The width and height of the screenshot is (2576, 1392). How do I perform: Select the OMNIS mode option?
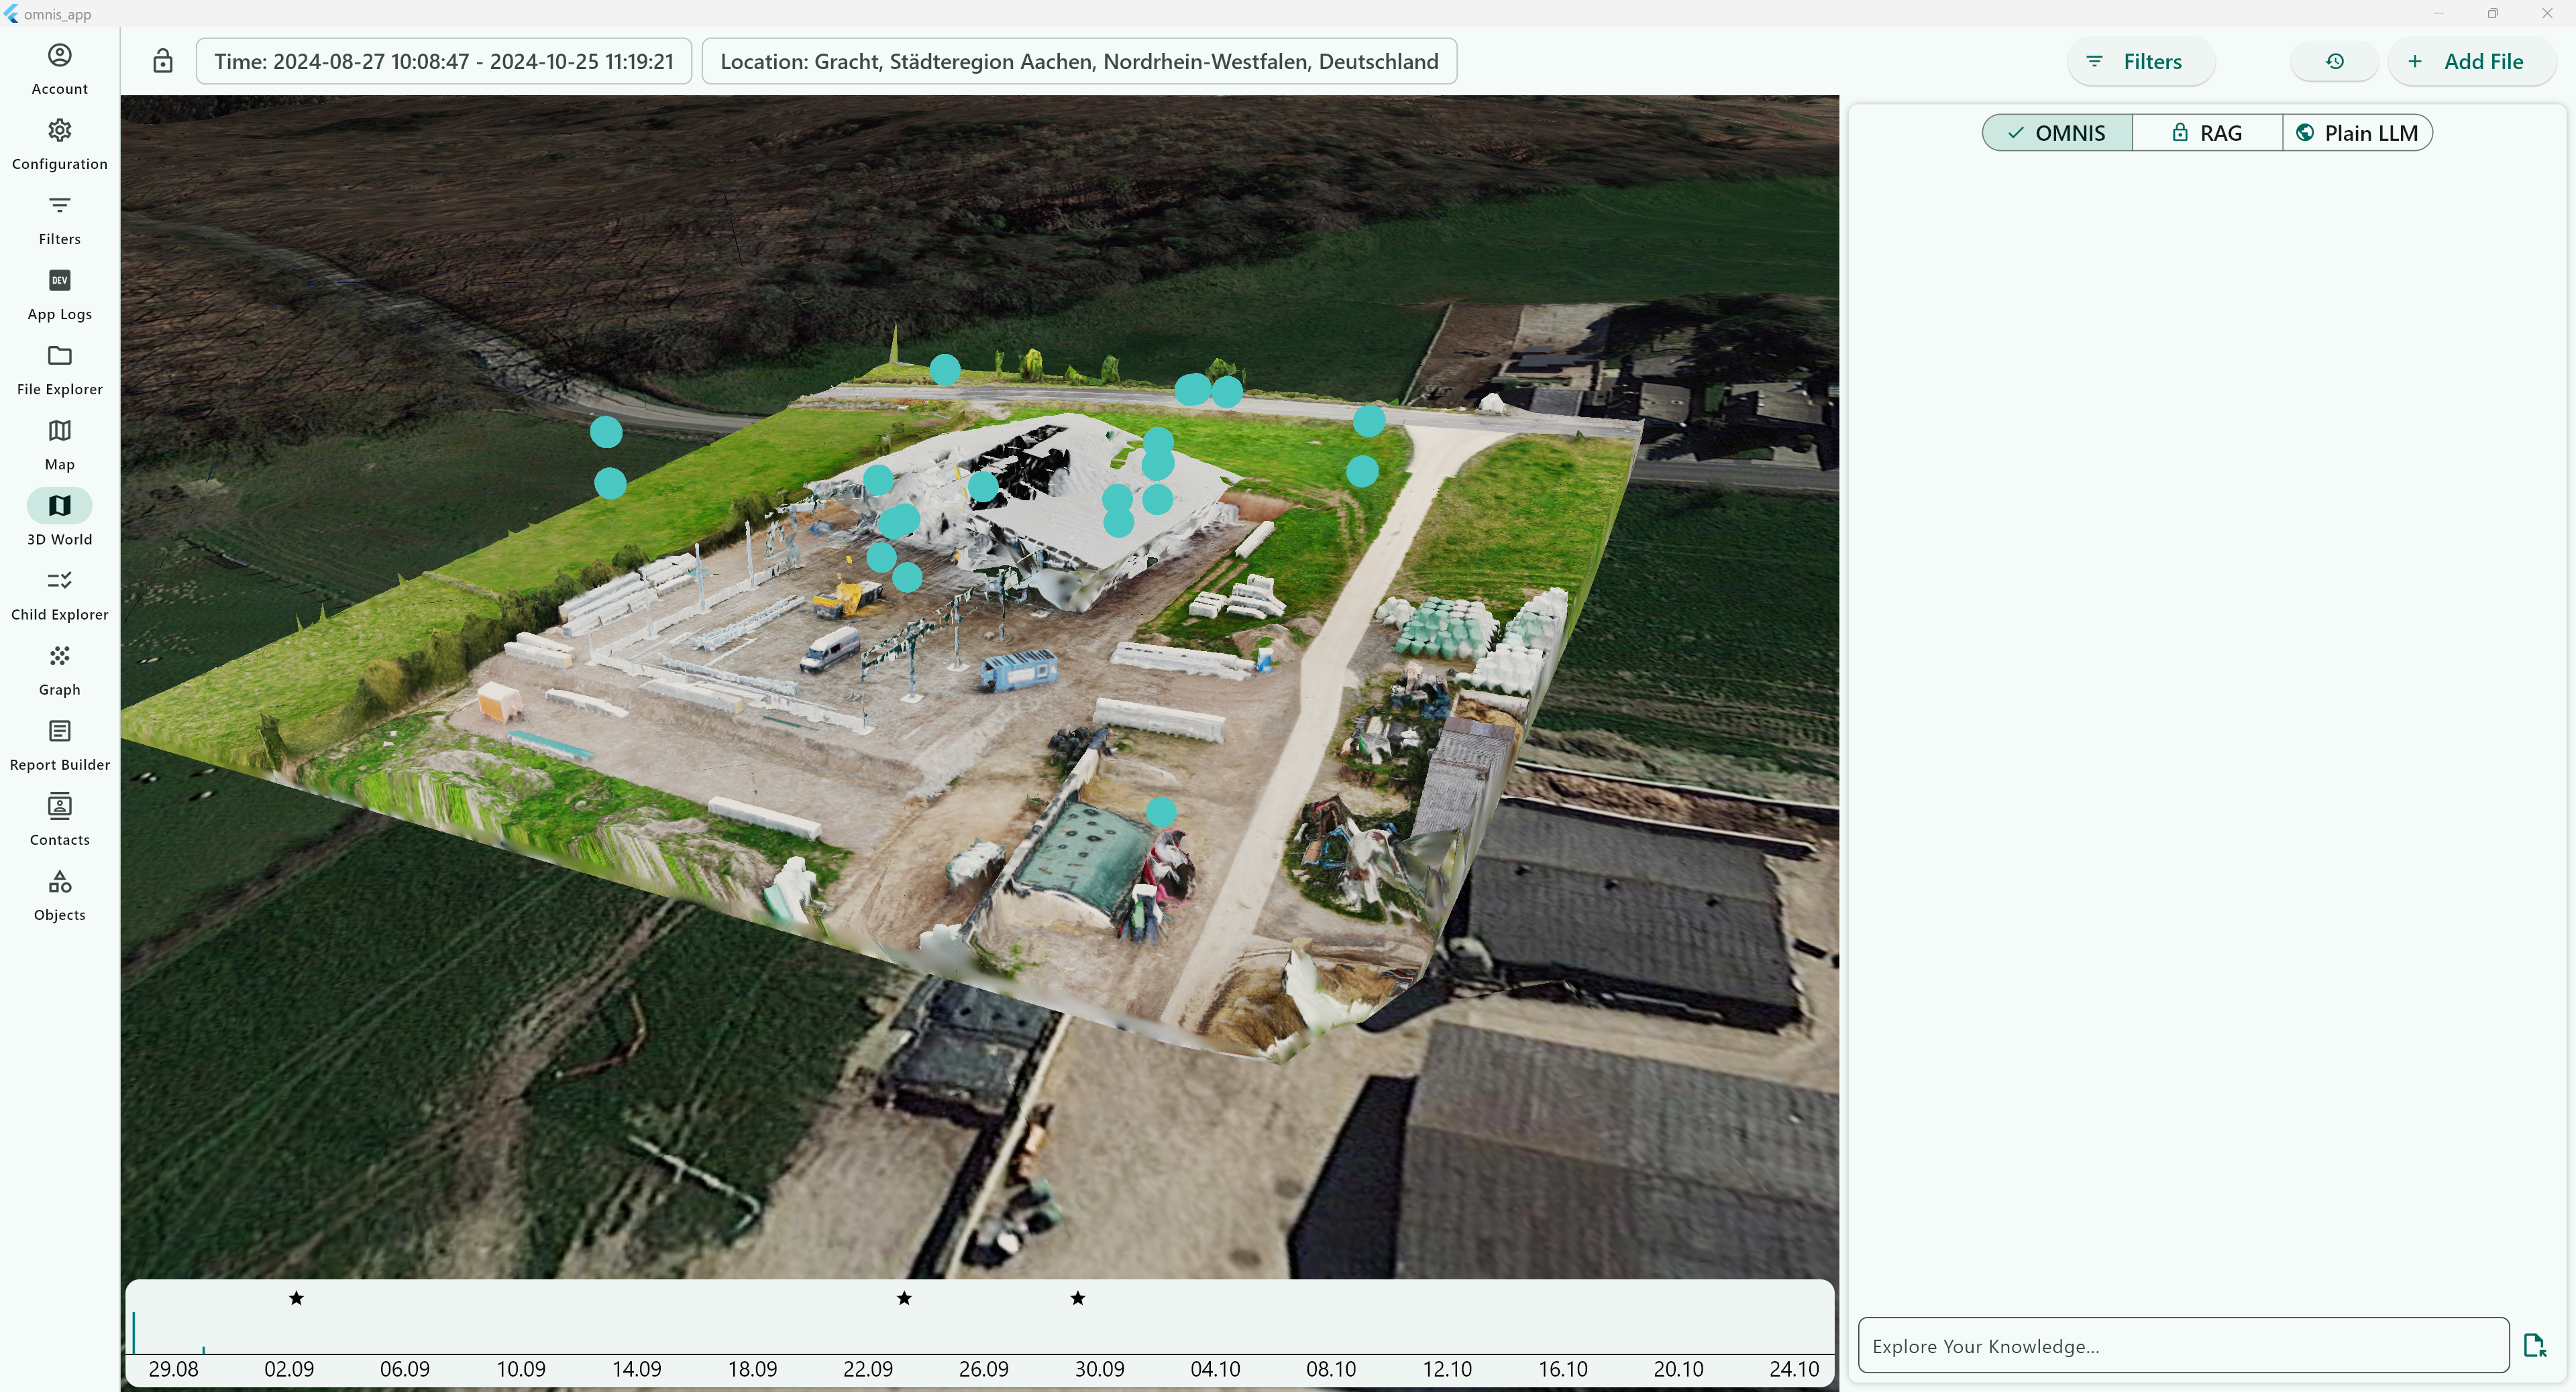click(x=2056, y=133)
